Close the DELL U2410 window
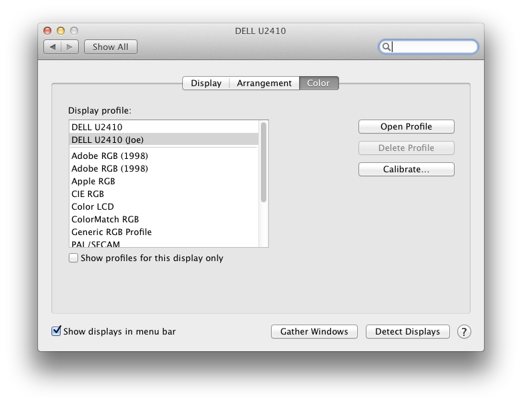 pyautogui.click(x=47, y=31)
